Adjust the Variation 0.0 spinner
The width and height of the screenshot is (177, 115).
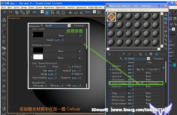[x=63, y=40]
